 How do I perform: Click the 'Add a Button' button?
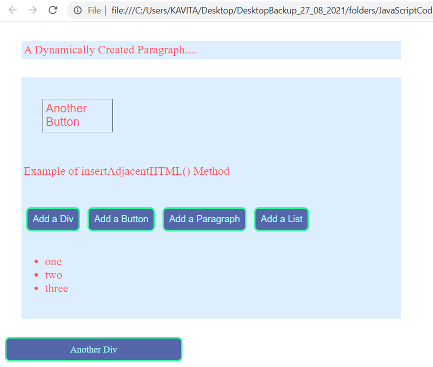121,219
